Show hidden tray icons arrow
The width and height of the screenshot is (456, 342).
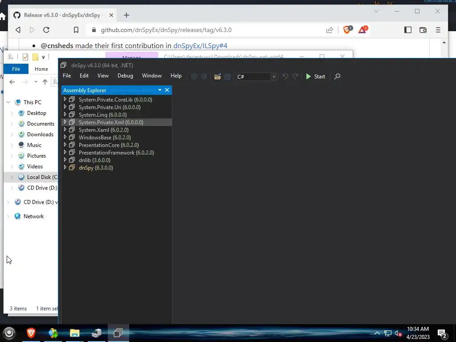coord(377,333)
